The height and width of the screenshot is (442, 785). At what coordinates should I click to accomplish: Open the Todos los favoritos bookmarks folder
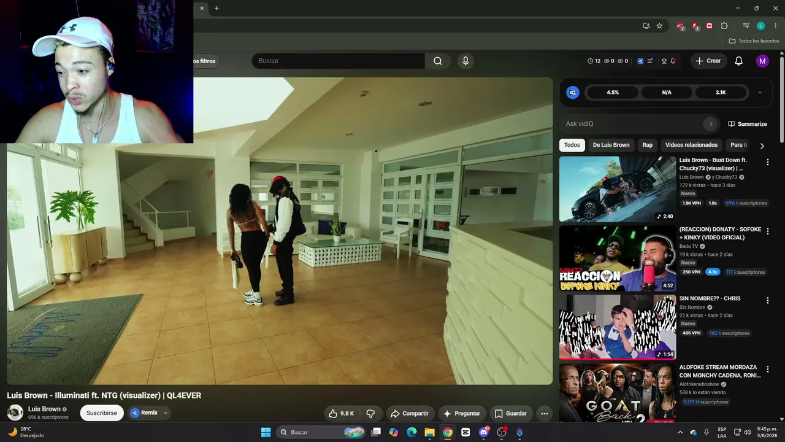(754, 41)
